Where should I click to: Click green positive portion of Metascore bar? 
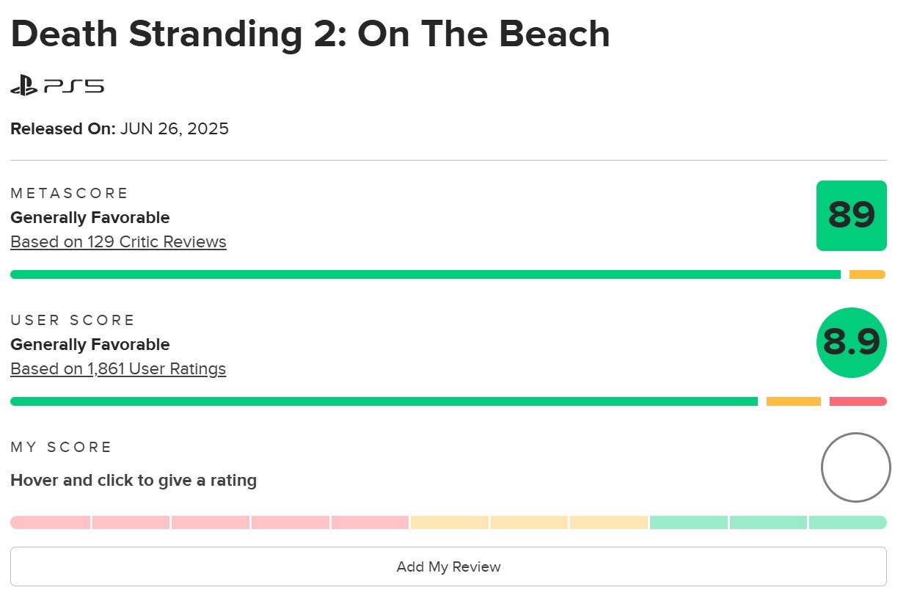pyautogui.click(x=425, y=274)
